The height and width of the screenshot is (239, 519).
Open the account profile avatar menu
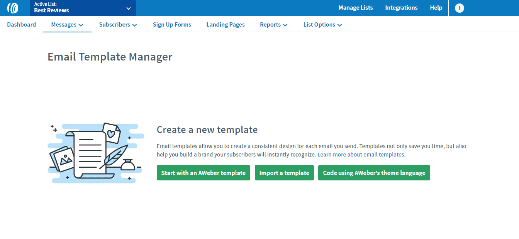point(459,7)
